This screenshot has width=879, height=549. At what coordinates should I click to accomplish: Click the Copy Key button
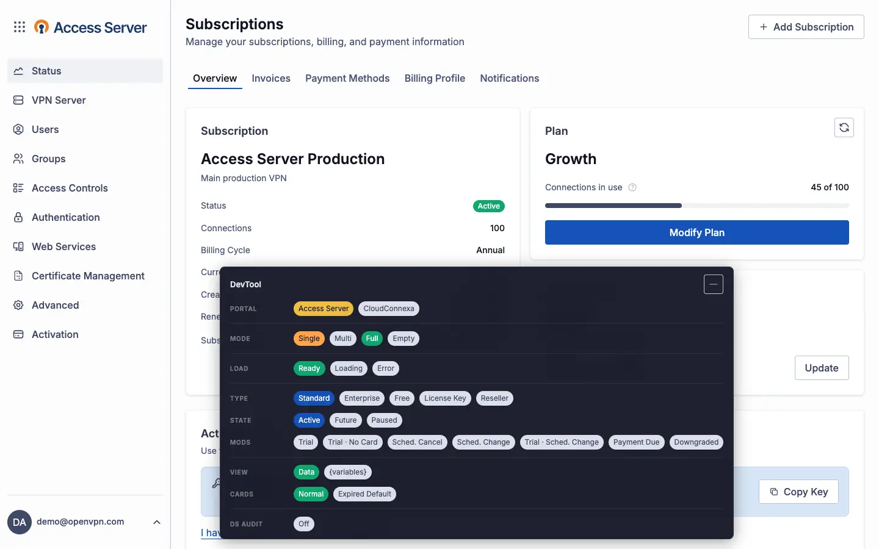coord(798,492)
